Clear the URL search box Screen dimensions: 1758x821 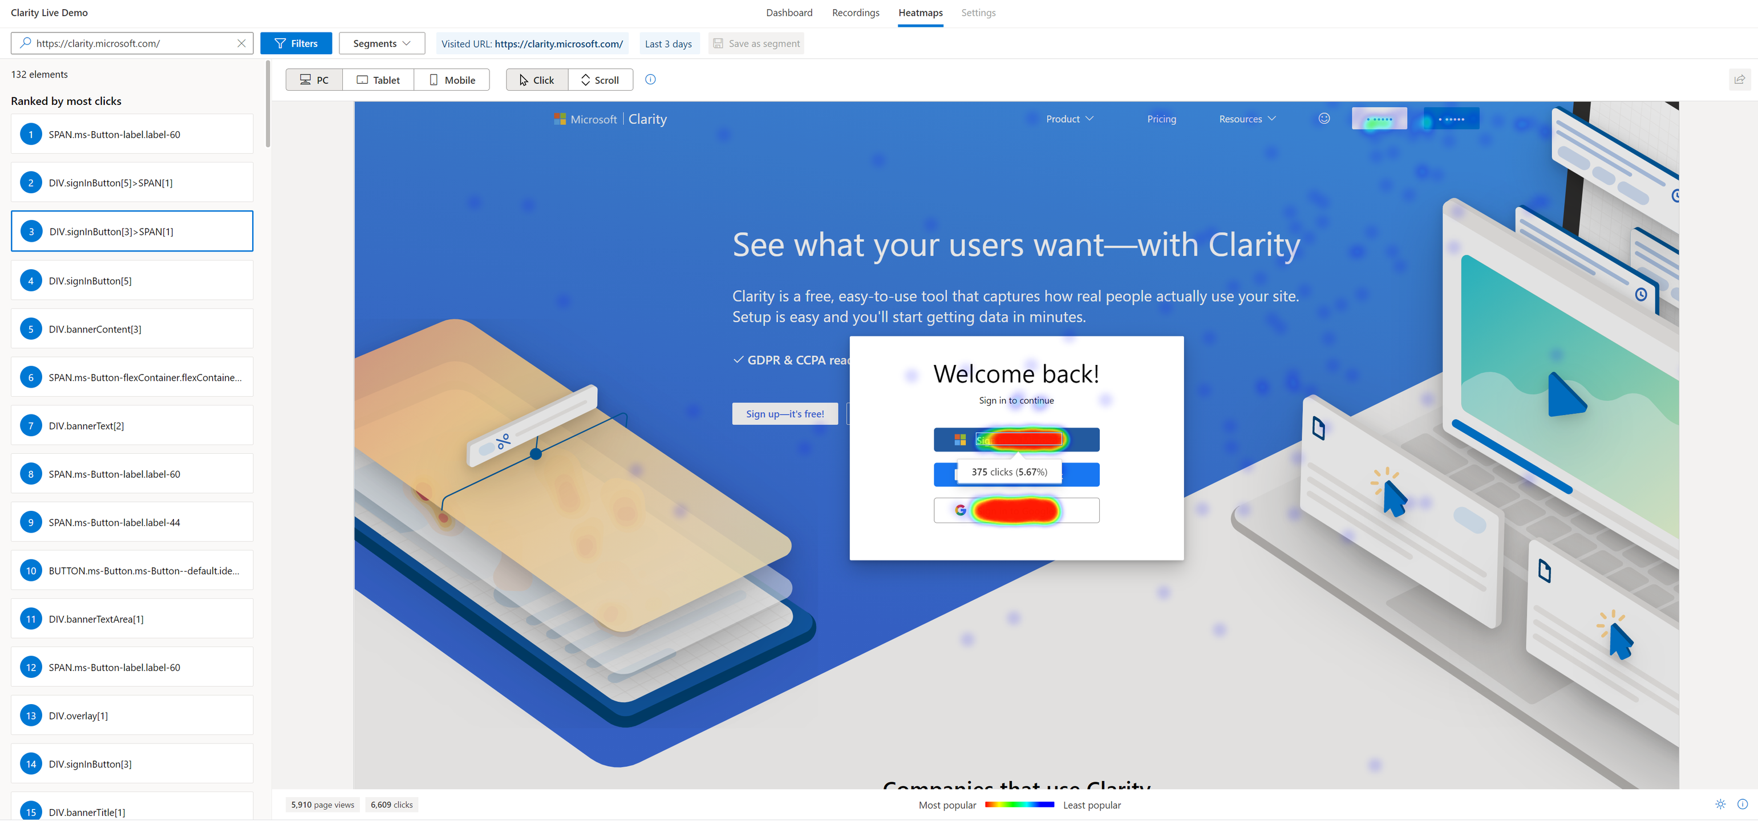pos(241,44)
